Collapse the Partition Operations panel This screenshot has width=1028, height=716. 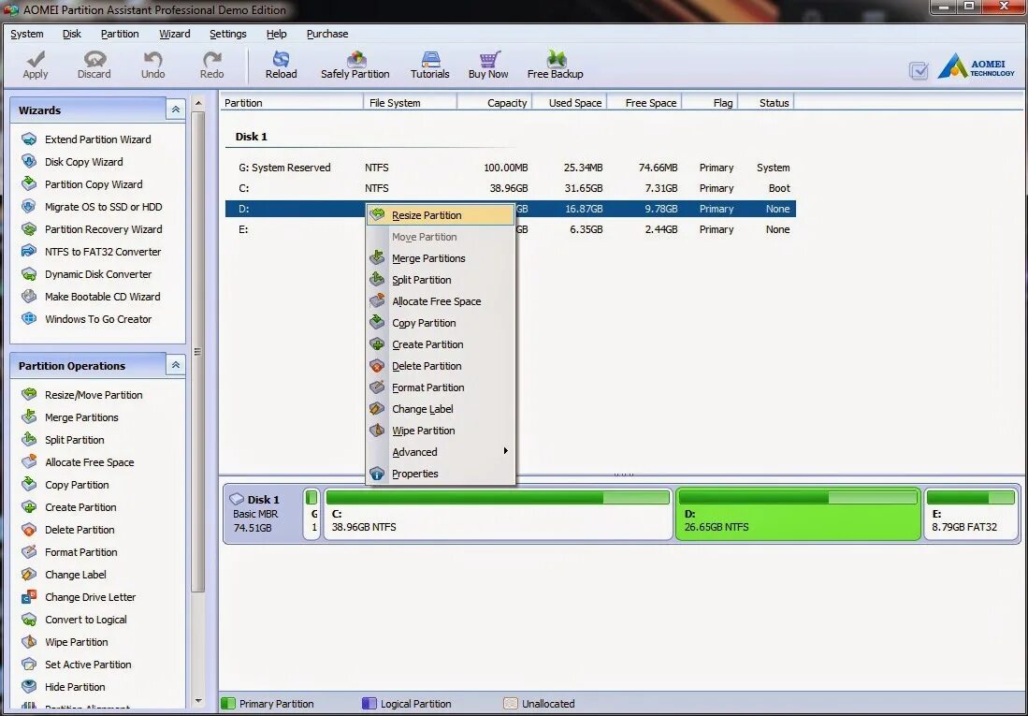coord(175,365)
